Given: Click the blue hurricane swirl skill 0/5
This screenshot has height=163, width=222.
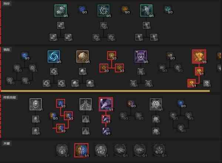Looking at the screenshot, I should [54, 56].
